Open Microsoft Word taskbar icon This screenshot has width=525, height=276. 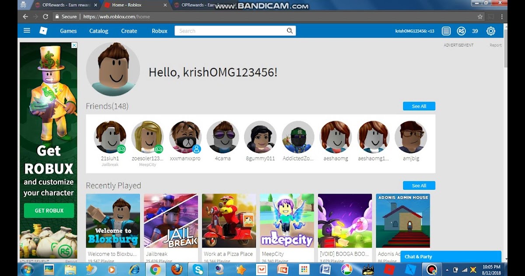pyautogui.click(x=325, y=269)
